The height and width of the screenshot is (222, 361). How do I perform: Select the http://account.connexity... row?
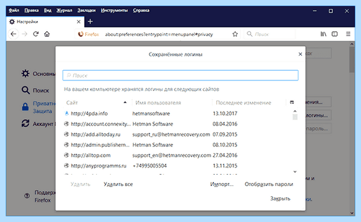click(x=178, y=124)
